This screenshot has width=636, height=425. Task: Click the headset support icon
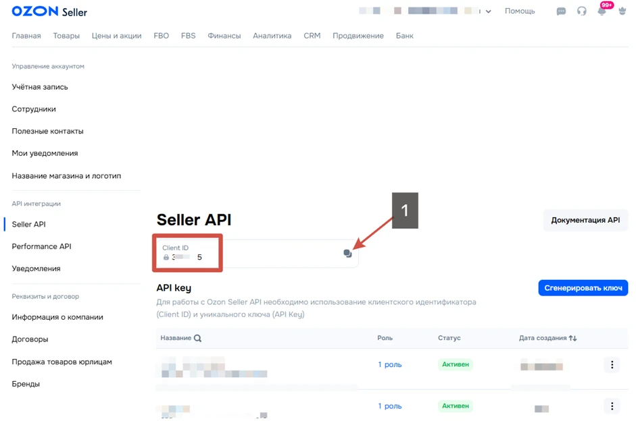point(581,11)
